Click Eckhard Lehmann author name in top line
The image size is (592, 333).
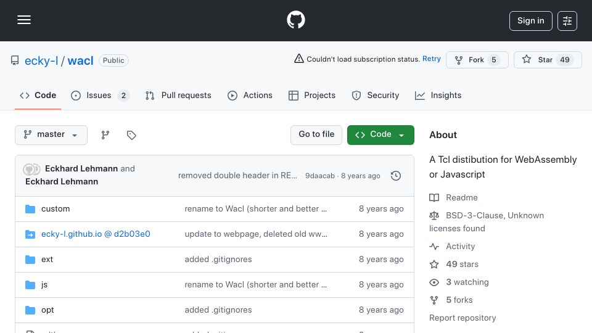[81, 168]
